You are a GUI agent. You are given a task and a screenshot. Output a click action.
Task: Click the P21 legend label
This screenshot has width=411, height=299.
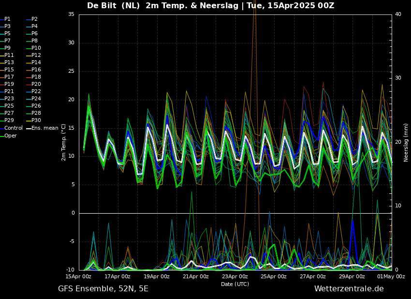[x=9, y=92]
